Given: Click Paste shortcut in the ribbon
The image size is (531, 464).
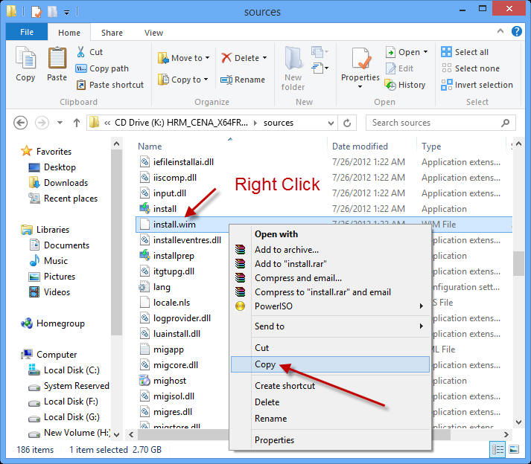Looking at the screenshot, I should pyautogui.click(x=110, y=85).
